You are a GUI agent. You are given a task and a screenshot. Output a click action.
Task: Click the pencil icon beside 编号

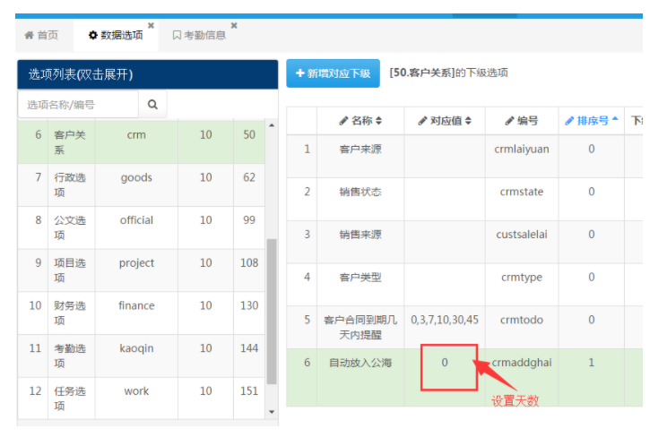click(509, 121)
